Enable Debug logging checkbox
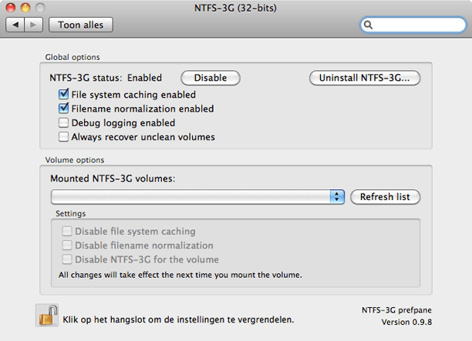 point(64,122)
